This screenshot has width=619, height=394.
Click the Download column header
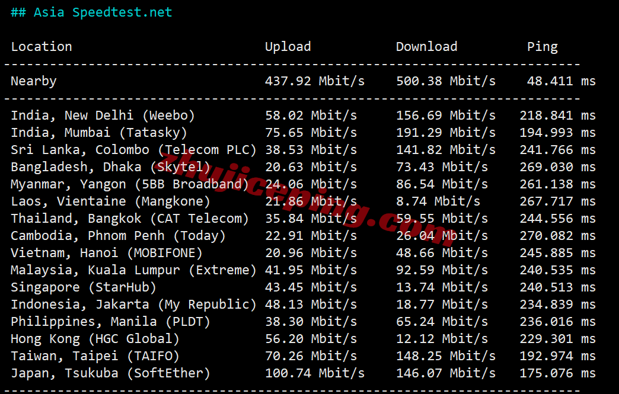point(426,47)
